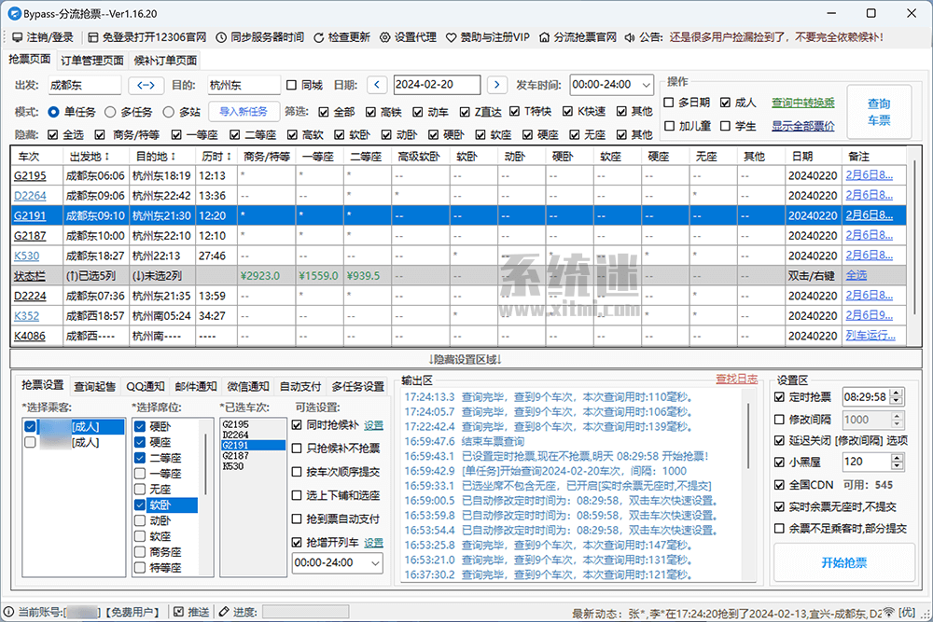Open the 查询中转换乘 link
Screen dimensions: 933x622
click(x=803, y=103)
